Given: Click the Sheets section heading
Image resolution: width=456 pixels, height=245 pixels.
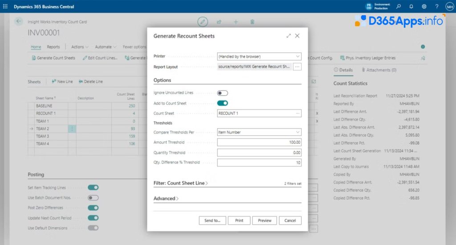Looking at the screenshot, I should pos(34,82).
